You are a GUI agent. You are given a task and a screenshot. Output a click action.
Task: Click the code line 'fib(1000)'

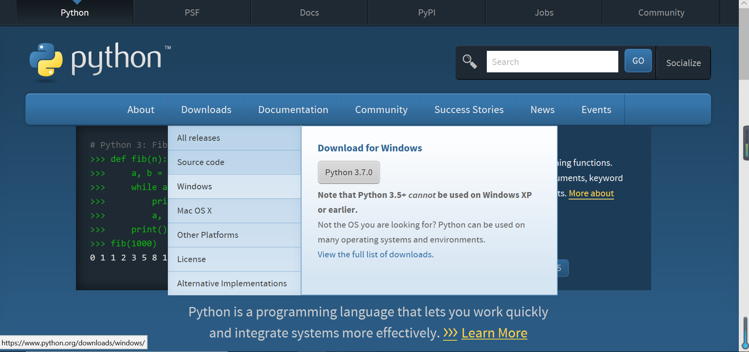click(133, 244)
